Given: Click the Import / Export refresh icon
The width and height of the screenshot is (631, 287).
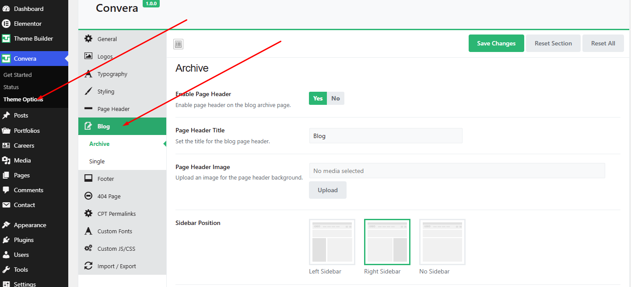Looking at the screenshot, I should [88, 266].
